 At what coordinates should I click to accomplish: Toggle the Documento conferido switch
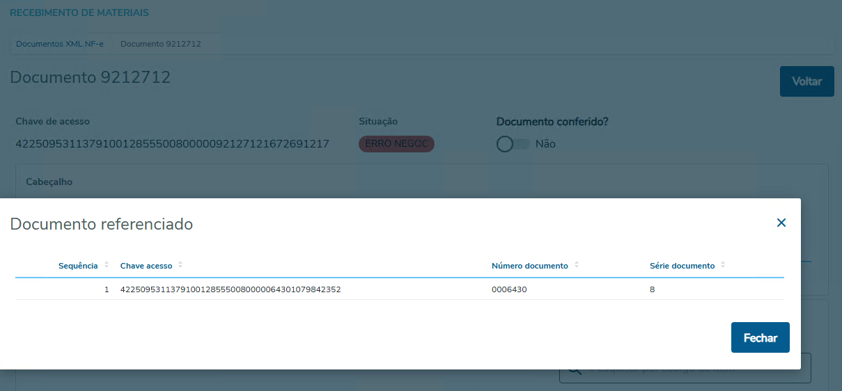point(513,144)
